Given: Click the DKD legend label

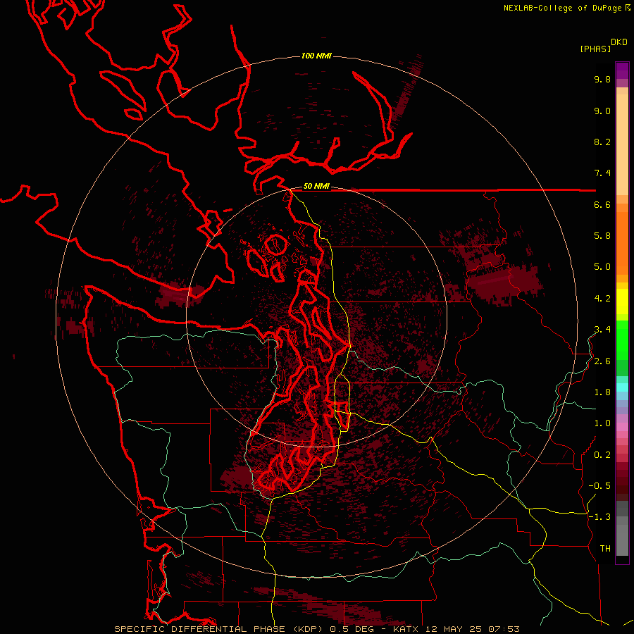Looking at the screenshot, I should [619, 42].
